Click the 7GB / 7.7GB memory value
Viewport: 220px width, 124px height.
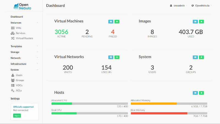point(200,116)
